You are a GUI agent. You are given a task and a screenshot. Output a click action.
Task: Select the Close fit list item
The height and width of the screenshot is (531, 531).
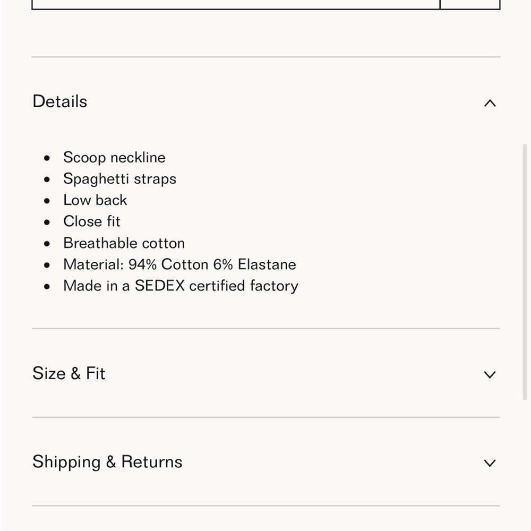(92, 221)
